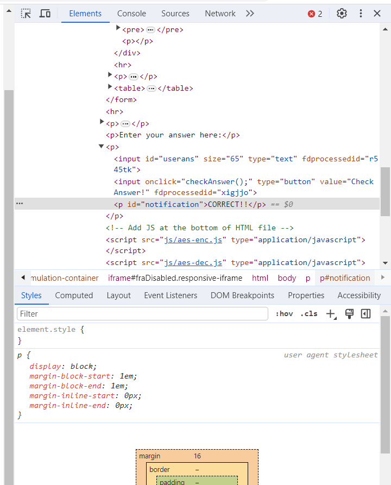The width and height of the screenshot is (391, 485).
Task: Select the inspect element cursor tool
Action: pyautogui.click(x=26, y=13)
